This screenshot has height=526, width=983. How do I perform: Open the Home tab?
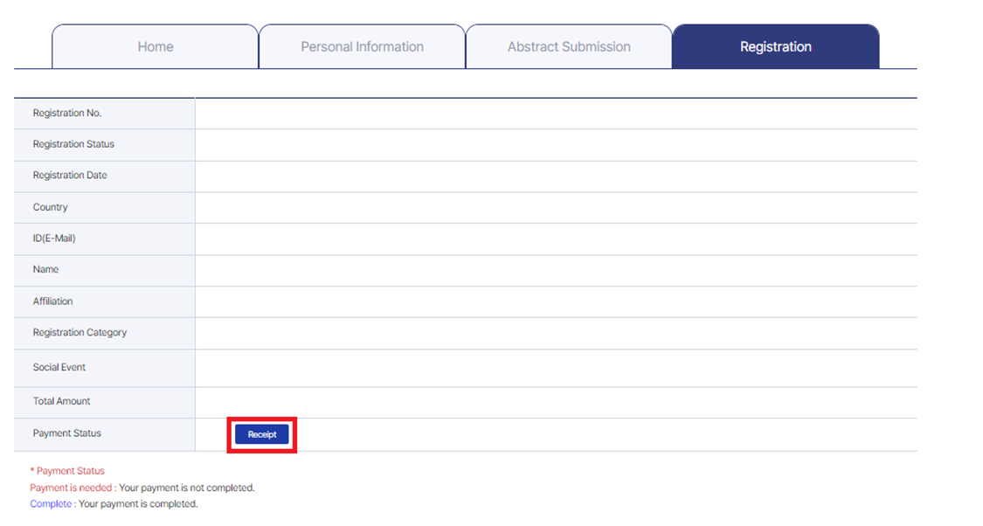(155, 46)
